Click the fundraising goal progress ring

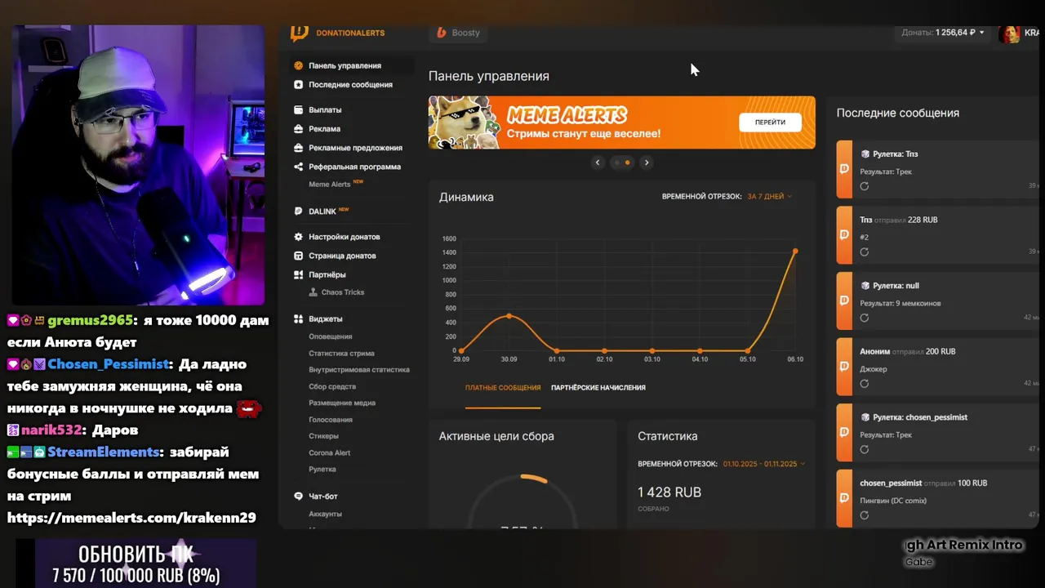click(523, 501)
